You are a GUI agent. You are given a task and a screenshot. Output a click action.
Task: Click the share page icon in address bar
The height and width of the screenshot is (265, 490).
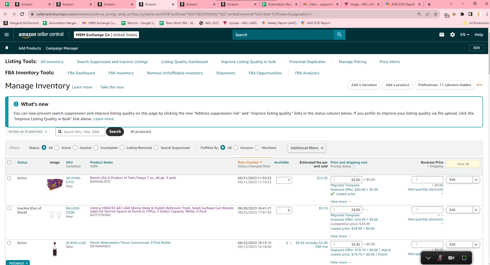pyautogui.click(x=427, y=14)
